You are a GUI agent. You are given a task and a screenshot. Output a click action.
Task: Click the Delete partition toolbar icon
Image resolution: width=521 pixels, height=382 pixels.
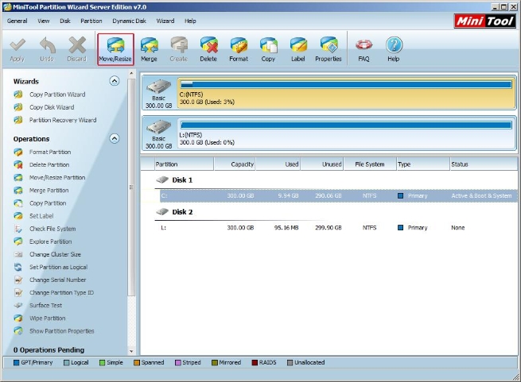click(x=208, y=45)
